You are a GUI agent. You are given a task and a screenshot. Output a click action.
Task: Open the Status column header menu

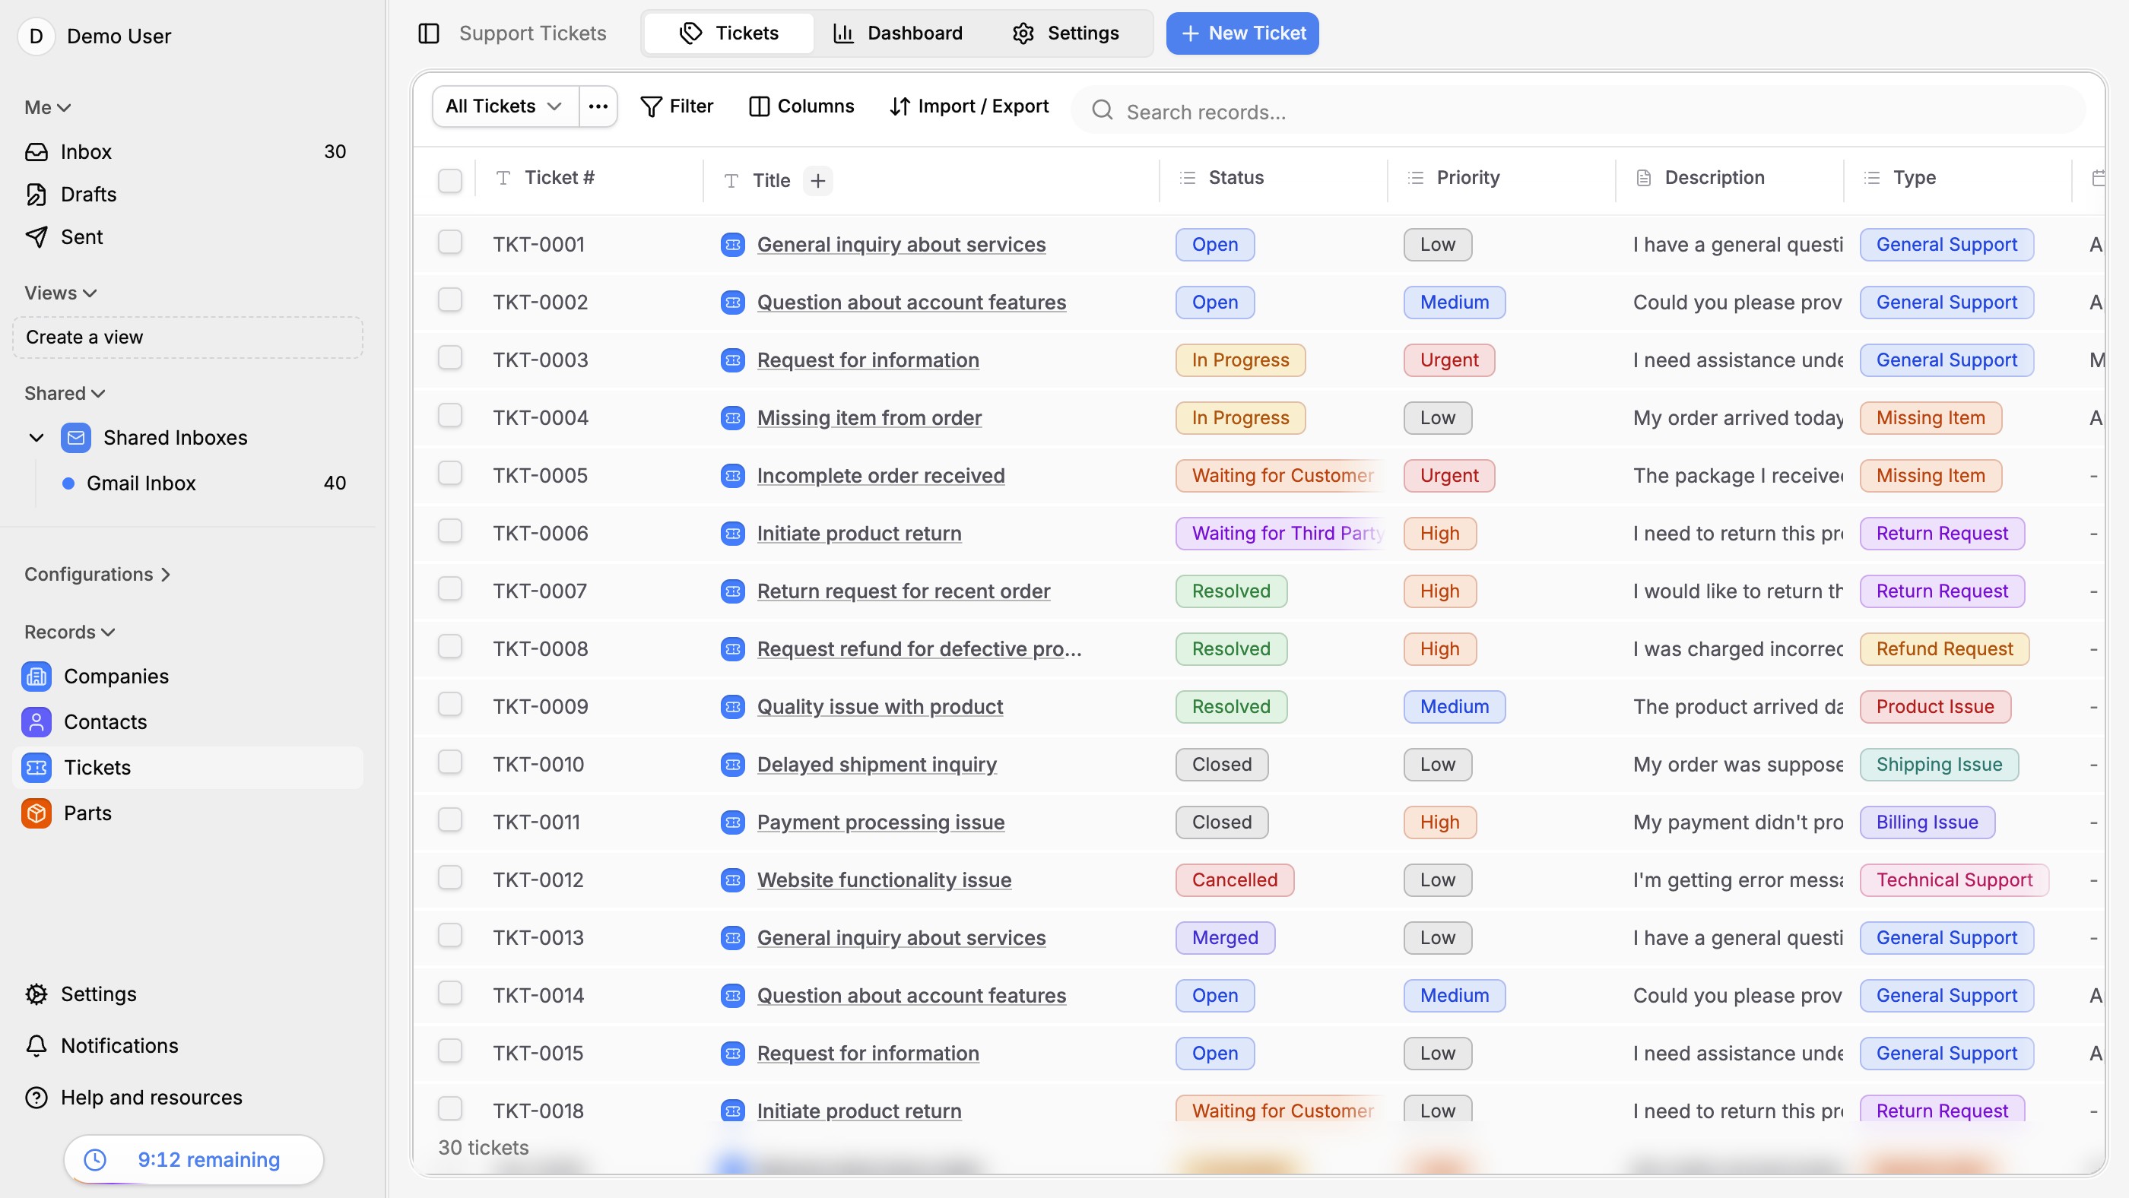1273,178
